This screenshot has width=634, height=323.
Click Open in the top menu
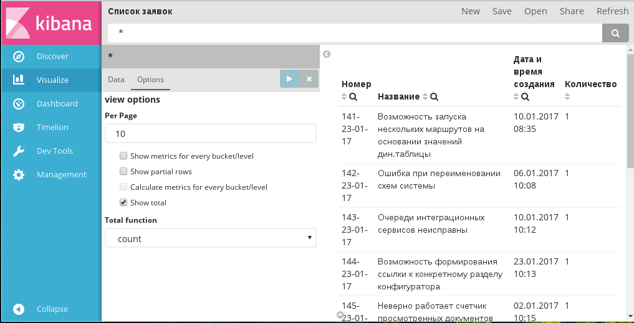point(536,11)
